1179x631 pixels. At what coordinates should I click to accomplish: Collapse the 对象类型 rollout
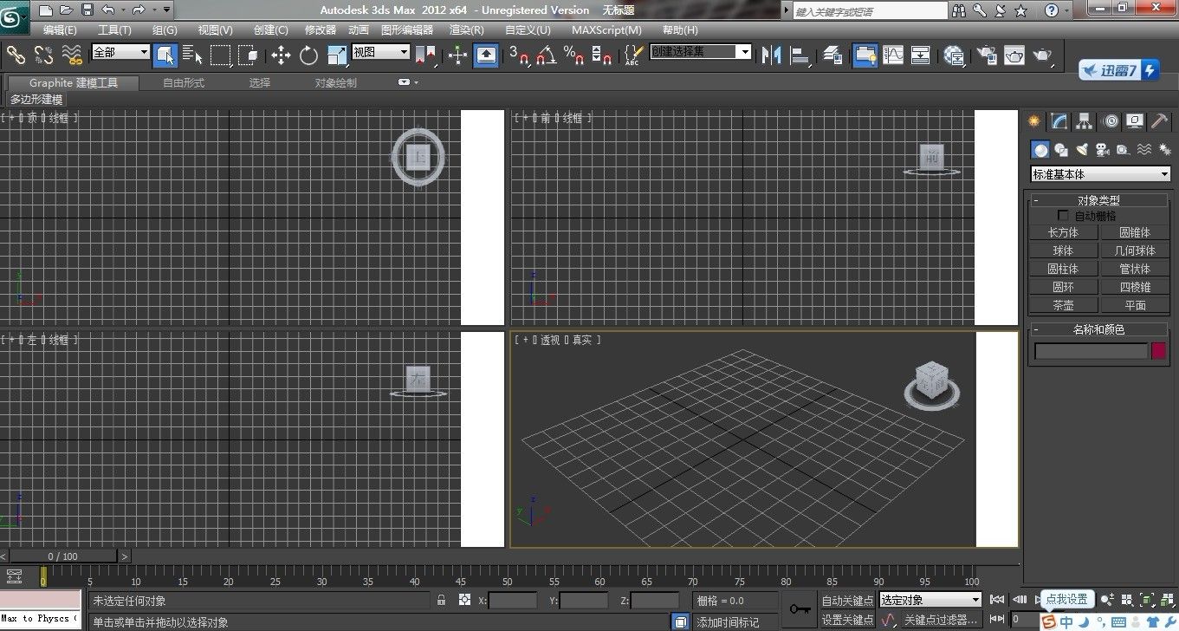[1099, 200]
